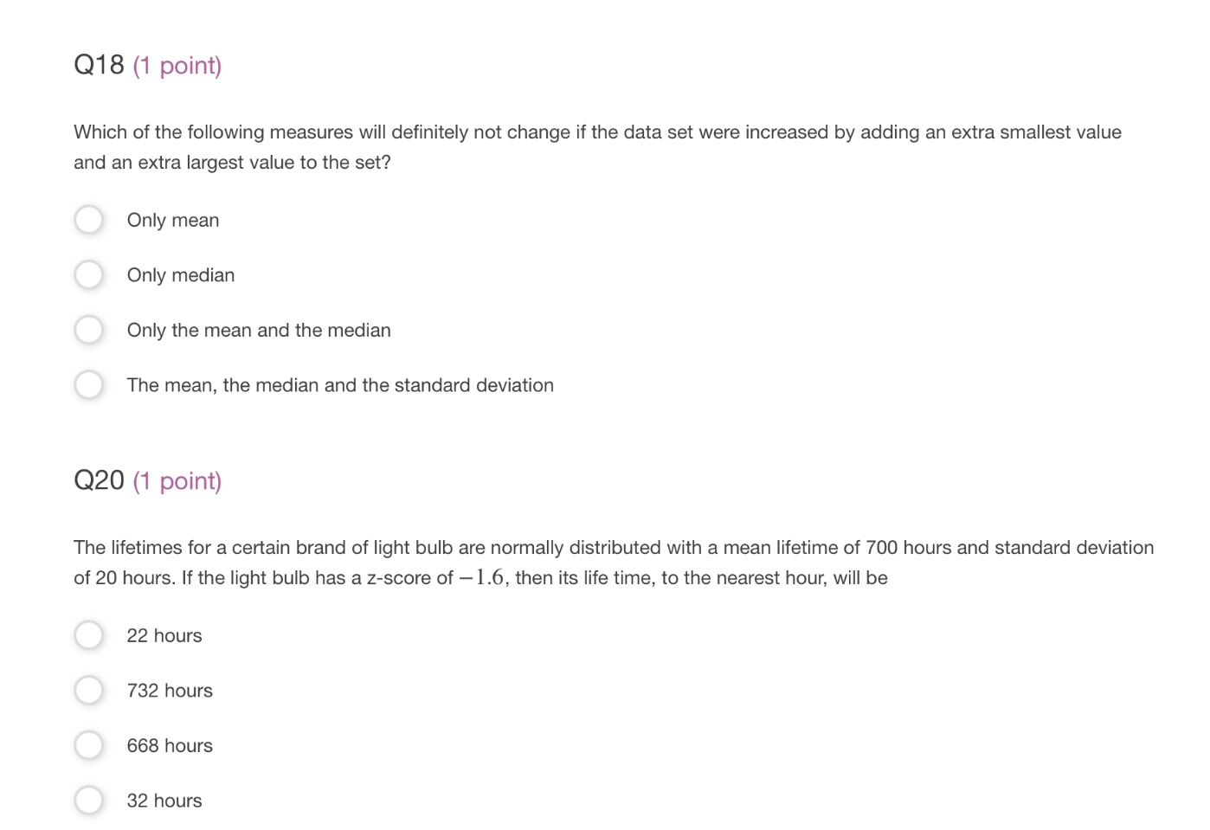Choose "Only the mean and the median"

pyautogui.click(x=88, y=330)
